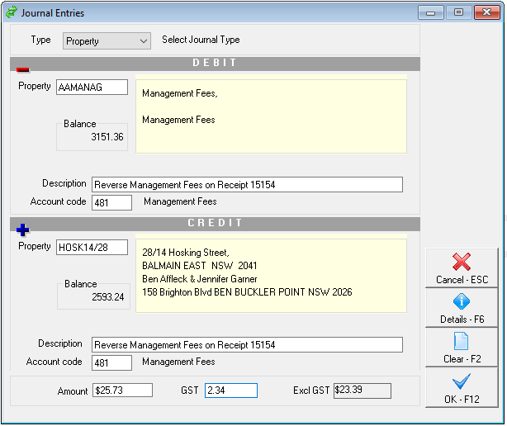
Task: Click the text '158 Brighton Blvd BEN BUCKLER POINT'
Action: pos(224,292)
